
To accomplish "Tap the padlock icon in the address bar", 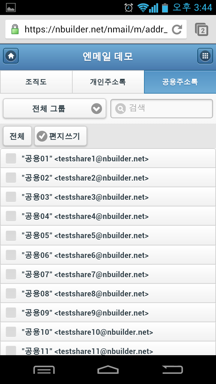I will 15,29.
